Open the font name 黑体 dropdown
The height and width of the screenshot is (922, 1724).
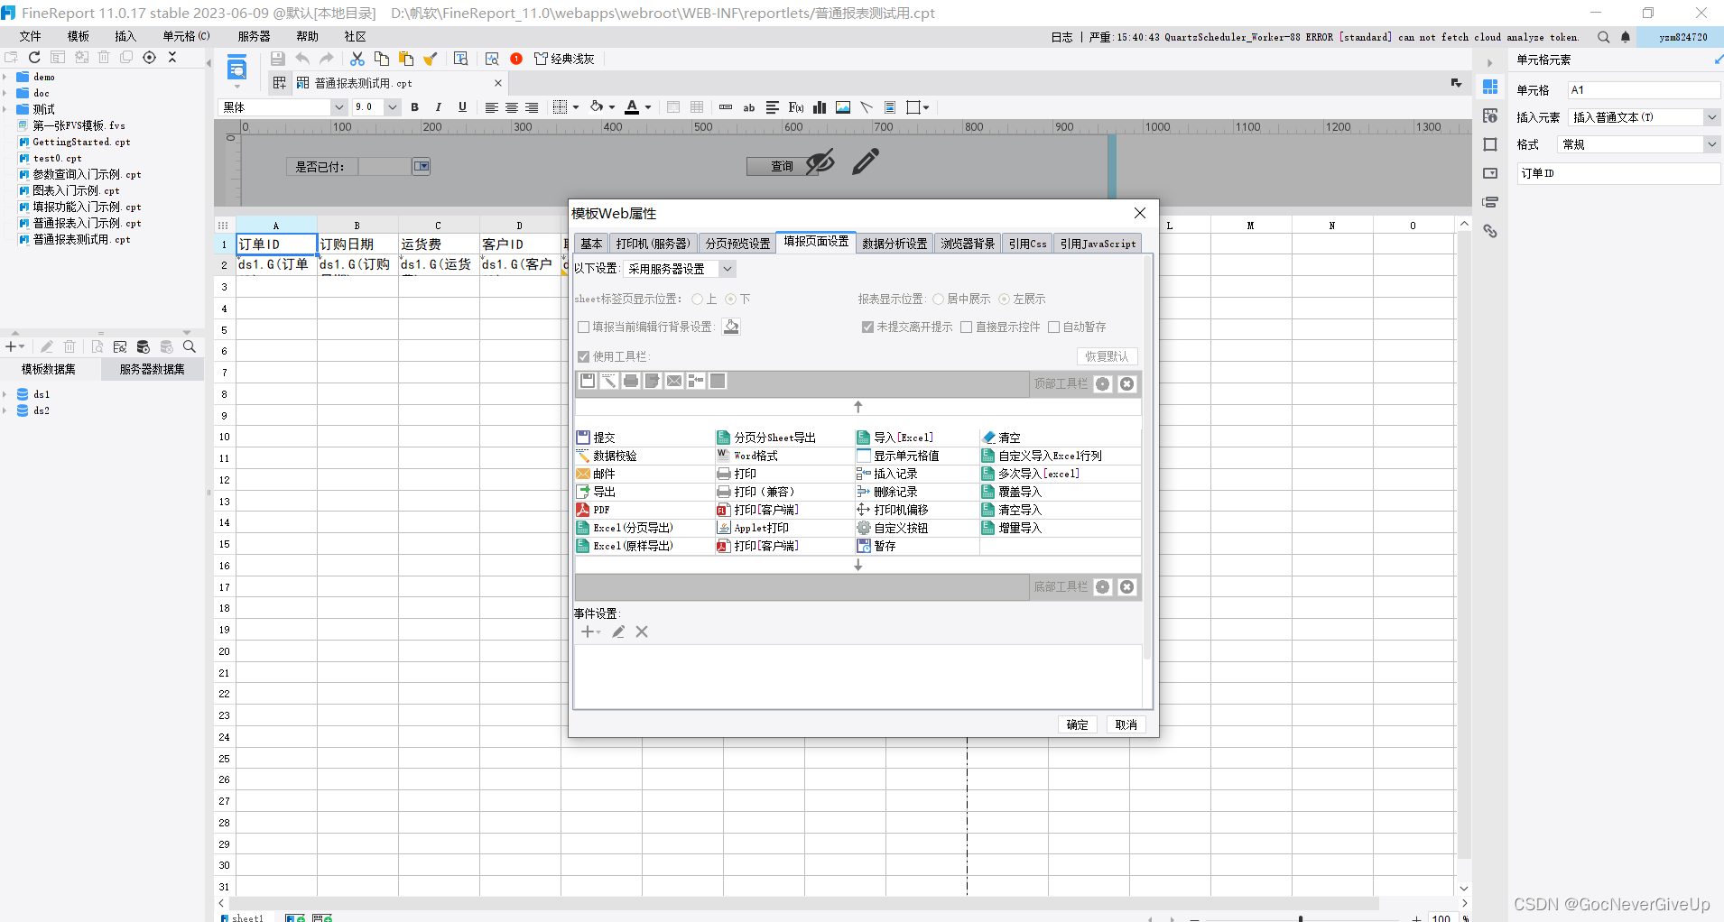coord(339,107)
